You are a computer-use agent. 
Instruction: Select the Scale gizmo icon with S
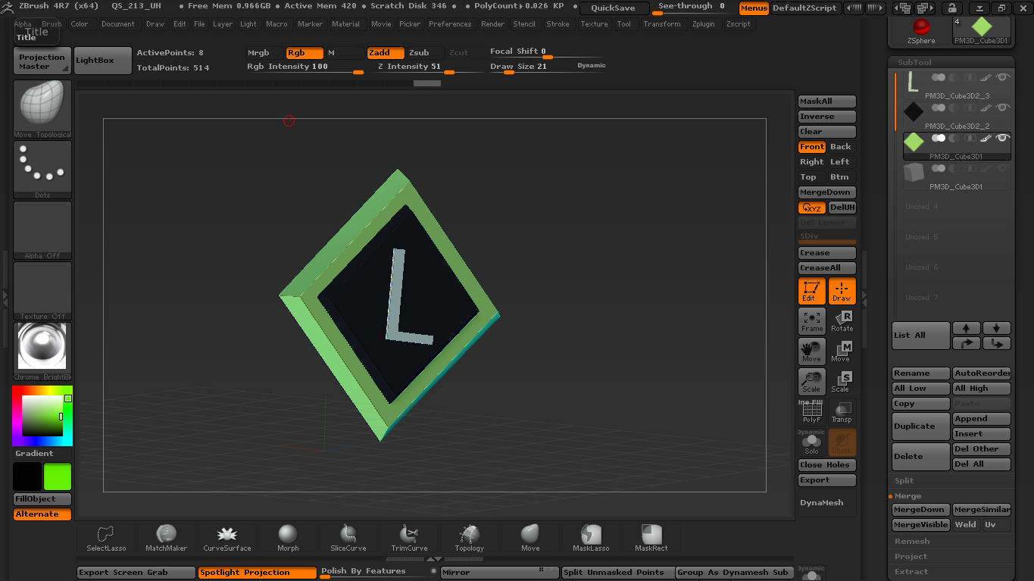click(842, 382)
